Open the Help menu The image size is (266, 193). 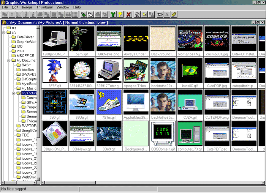[x=77, y=7]
